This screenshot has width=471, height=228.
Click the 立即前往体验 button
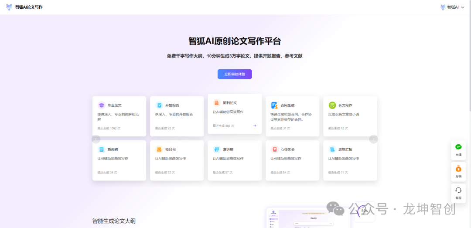[235, 74]
